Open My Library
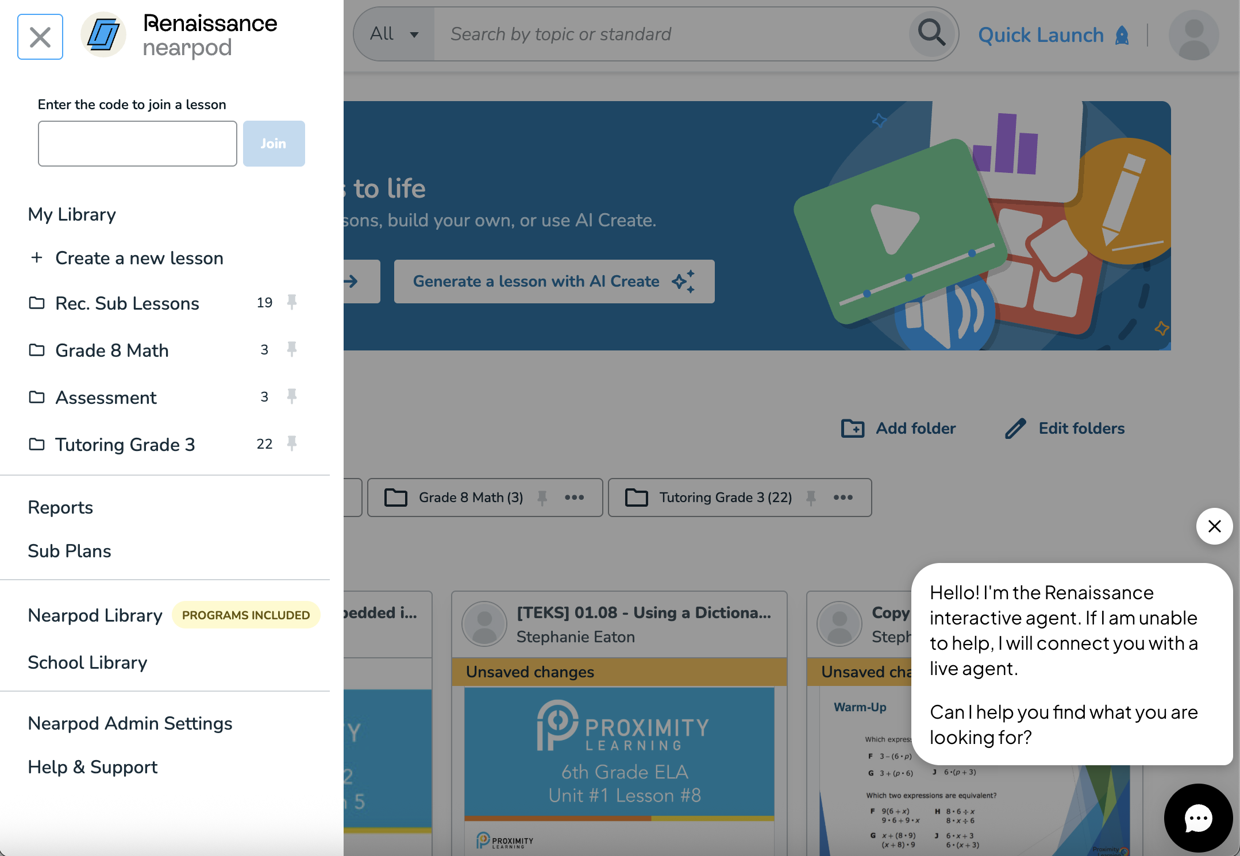Image resolution: width=1240 pixels, height=856 pixels. (x=72, y=214)
